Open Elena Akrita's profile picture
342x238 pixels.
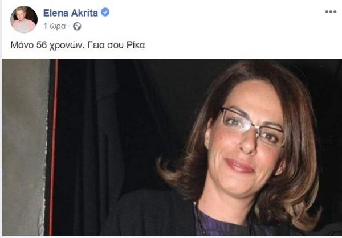(x=24, y=19)
